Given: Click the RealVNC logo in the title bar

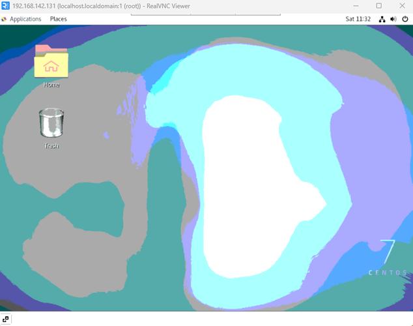Looking at the screenshot, I should 6,6.
